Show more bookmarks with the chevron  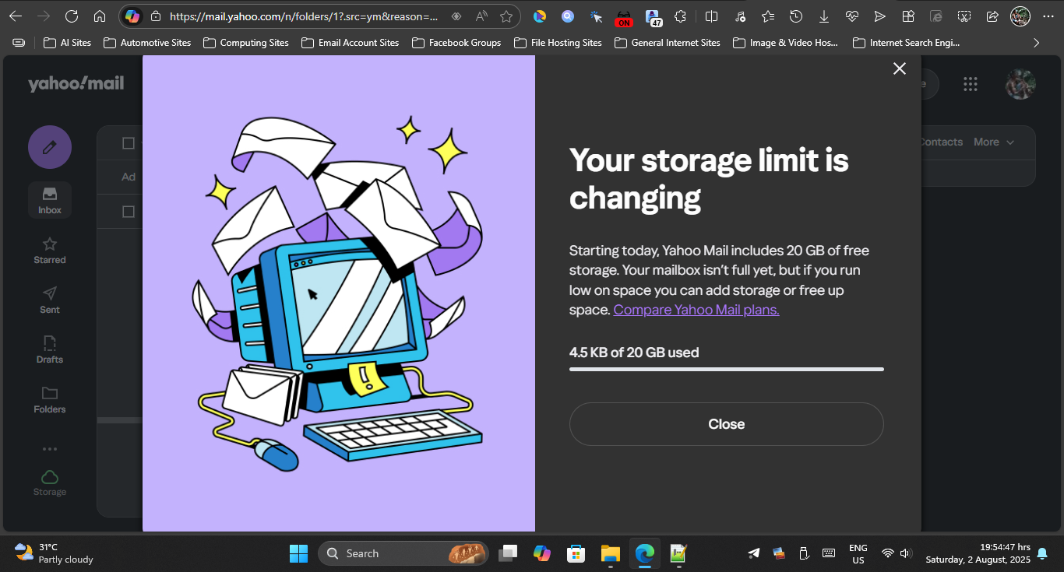(1036, 43)
